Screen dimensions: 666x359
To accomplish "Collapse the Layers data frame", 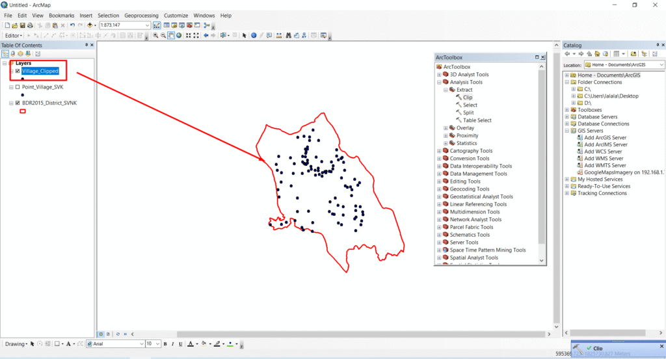I will click(x=5, y=63).
